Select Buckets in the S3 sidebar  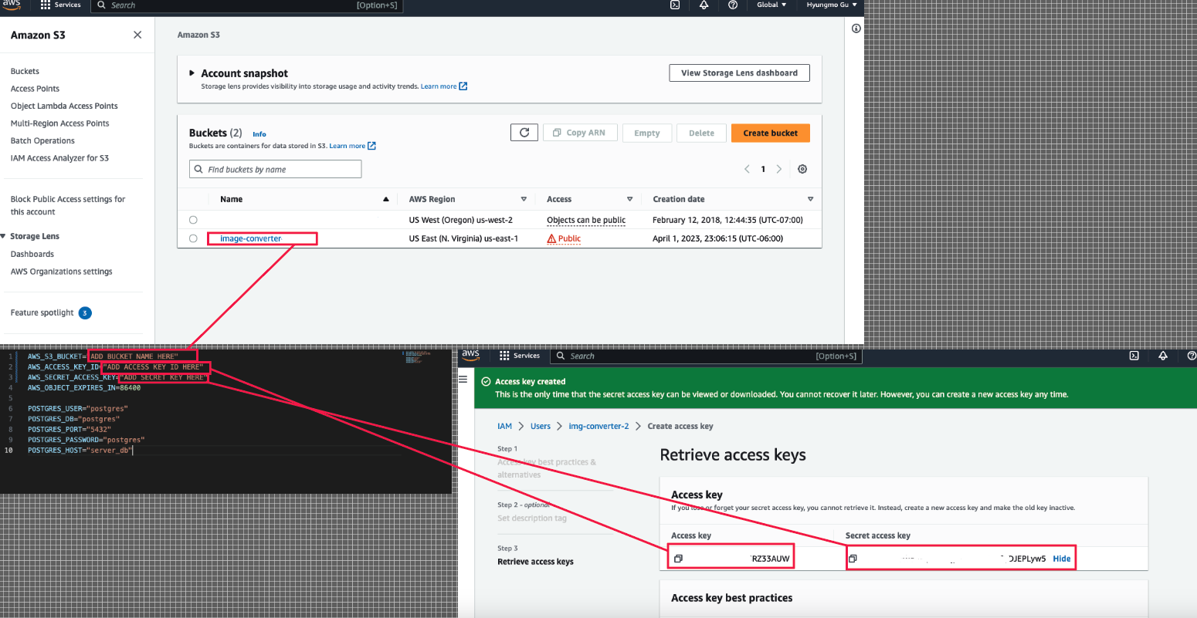[x=25, y=71]
